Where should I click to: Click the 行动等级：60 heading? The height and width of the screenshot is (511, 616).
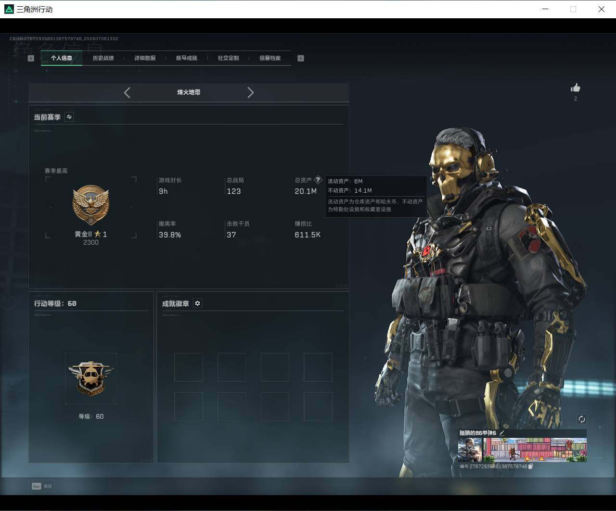[55, 303]
